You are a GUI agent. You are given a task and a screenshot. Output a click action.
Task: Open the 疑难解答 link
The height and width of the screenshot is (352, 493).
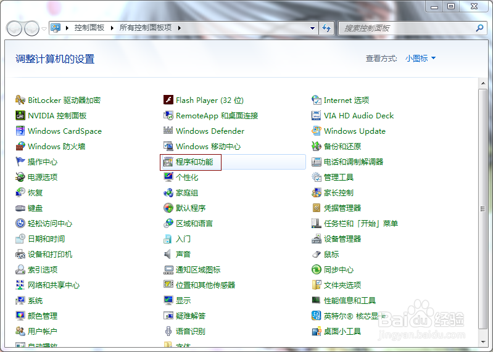[191, 316]
